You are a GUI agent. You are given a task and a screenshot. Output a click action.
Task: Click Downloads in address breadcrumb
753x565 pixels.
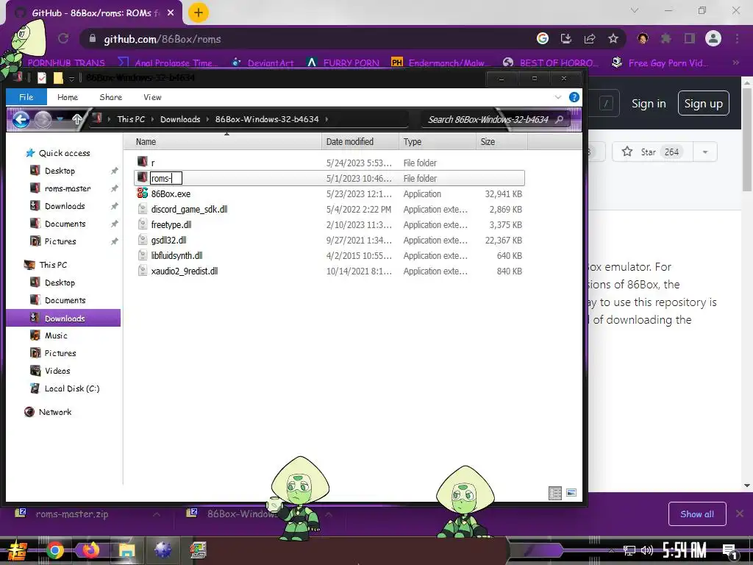click(180, 119)
